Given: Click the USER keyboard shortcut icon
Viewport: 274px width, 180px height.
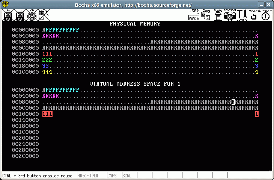Looking at the screenshot, I should pos(194,15).
